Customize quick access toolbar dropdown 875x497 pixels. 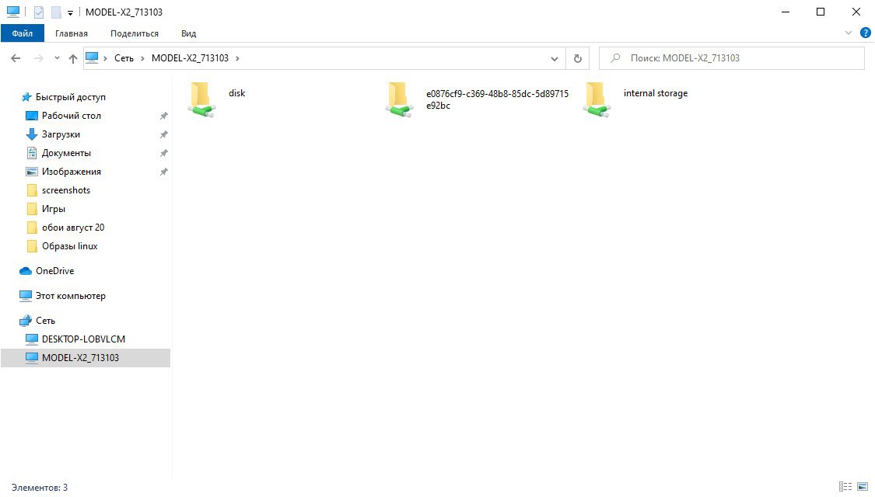click(x=70, y=12)
